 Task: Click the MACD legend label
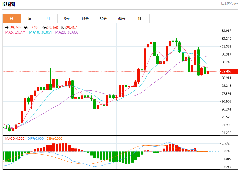coord(15,139)
